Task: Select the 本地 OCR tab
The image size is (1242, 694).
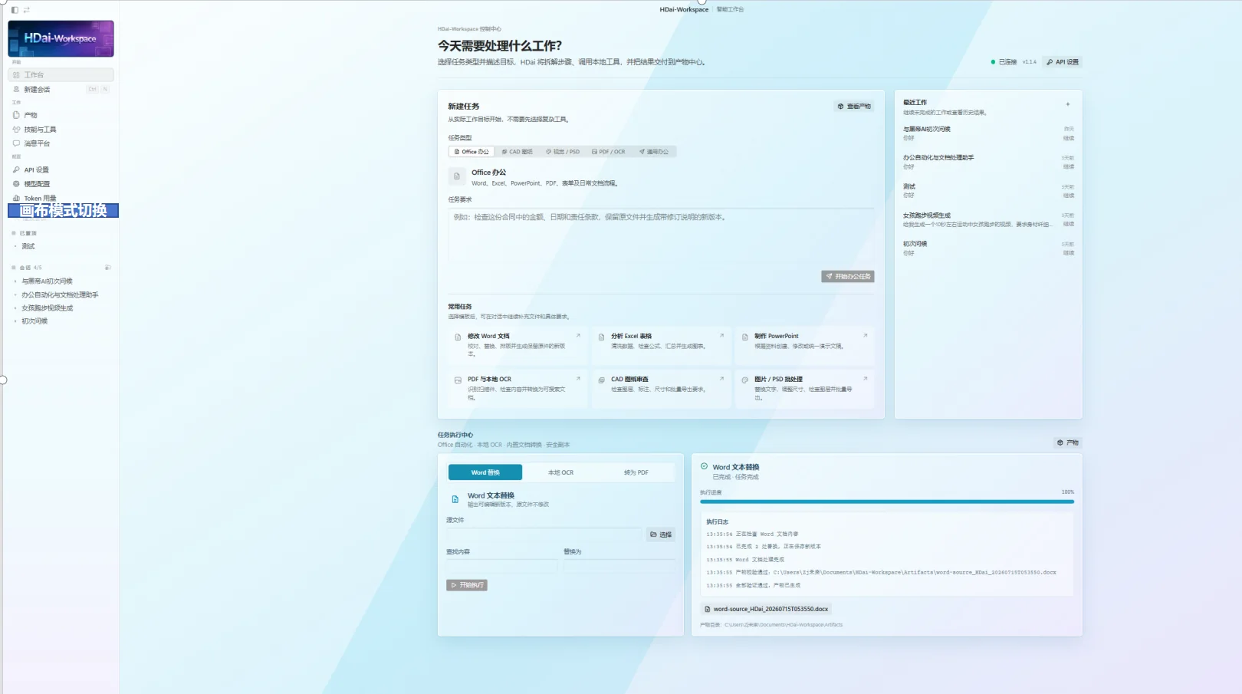Action: 560,472
